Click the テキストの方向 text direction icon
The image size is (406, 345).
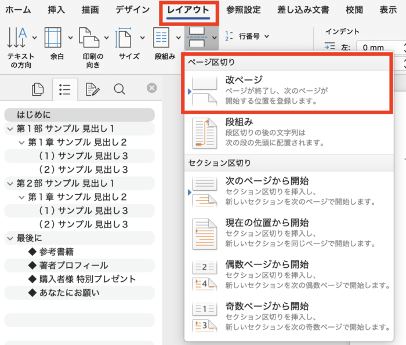tap(17, 38)
